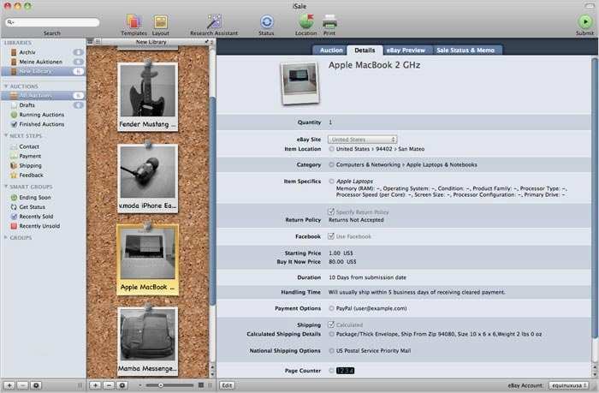Select Mamba Messenger auction thumbnail
Screen dimensions: 599x393
click(x=147, y=341)
